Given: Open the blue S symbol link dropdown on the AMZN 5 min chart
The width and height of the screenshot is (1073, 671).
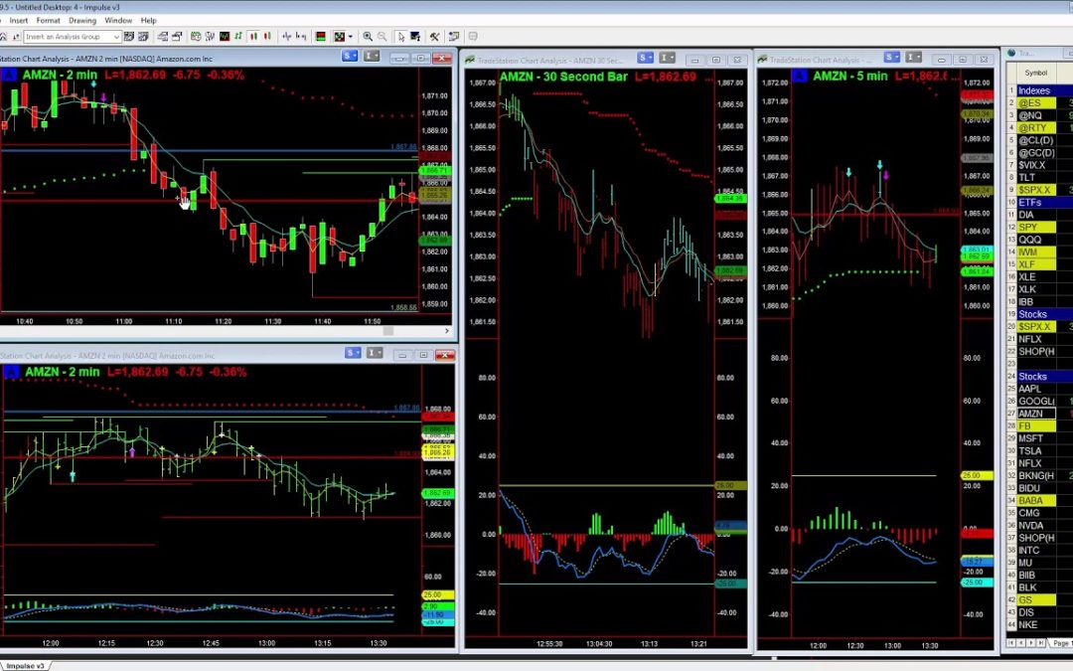Looking at the screenshot, I should pyautogui.click(x=891, y=57).
